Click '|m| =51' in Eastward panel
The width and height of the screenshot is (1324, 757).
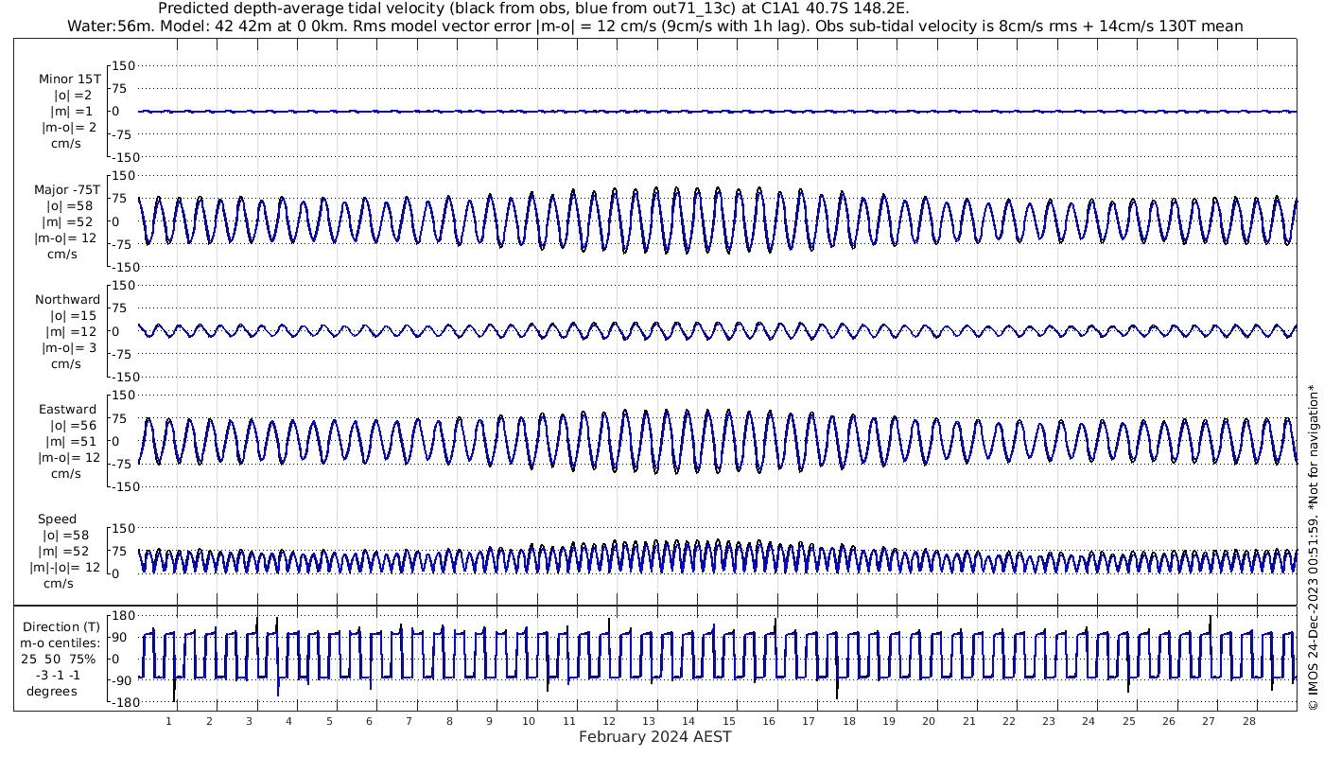coord(69,442)
